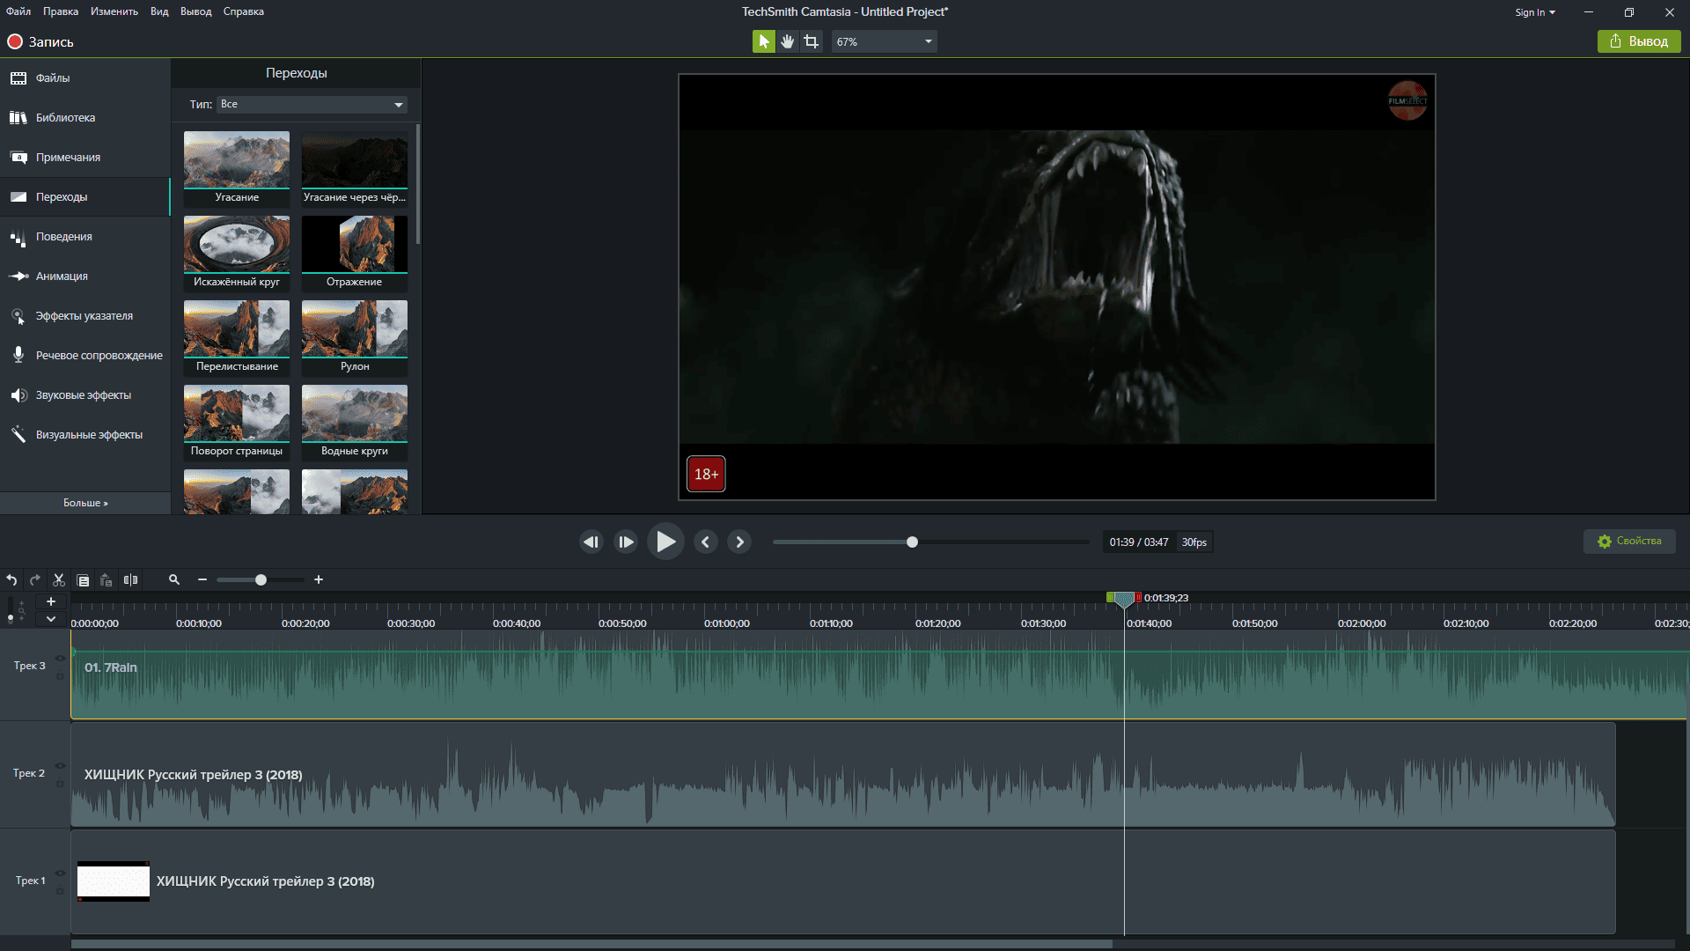Open the Визуальные эффекты tab
1690x951 pixels.
pos(85,434)
